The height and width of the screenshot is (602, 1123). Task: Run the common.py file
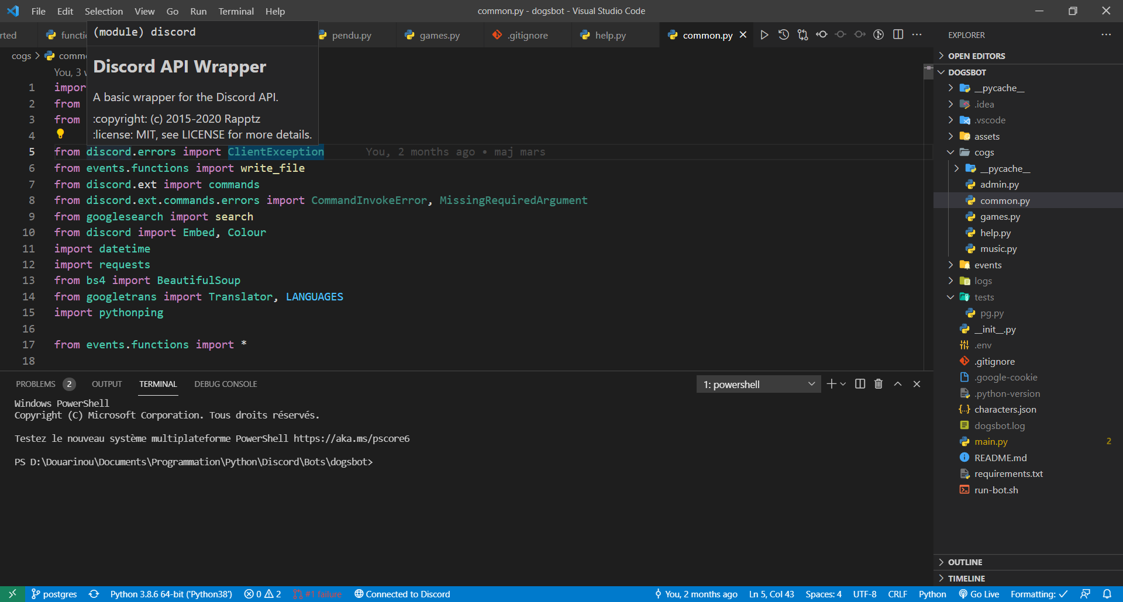click(764, 34)
